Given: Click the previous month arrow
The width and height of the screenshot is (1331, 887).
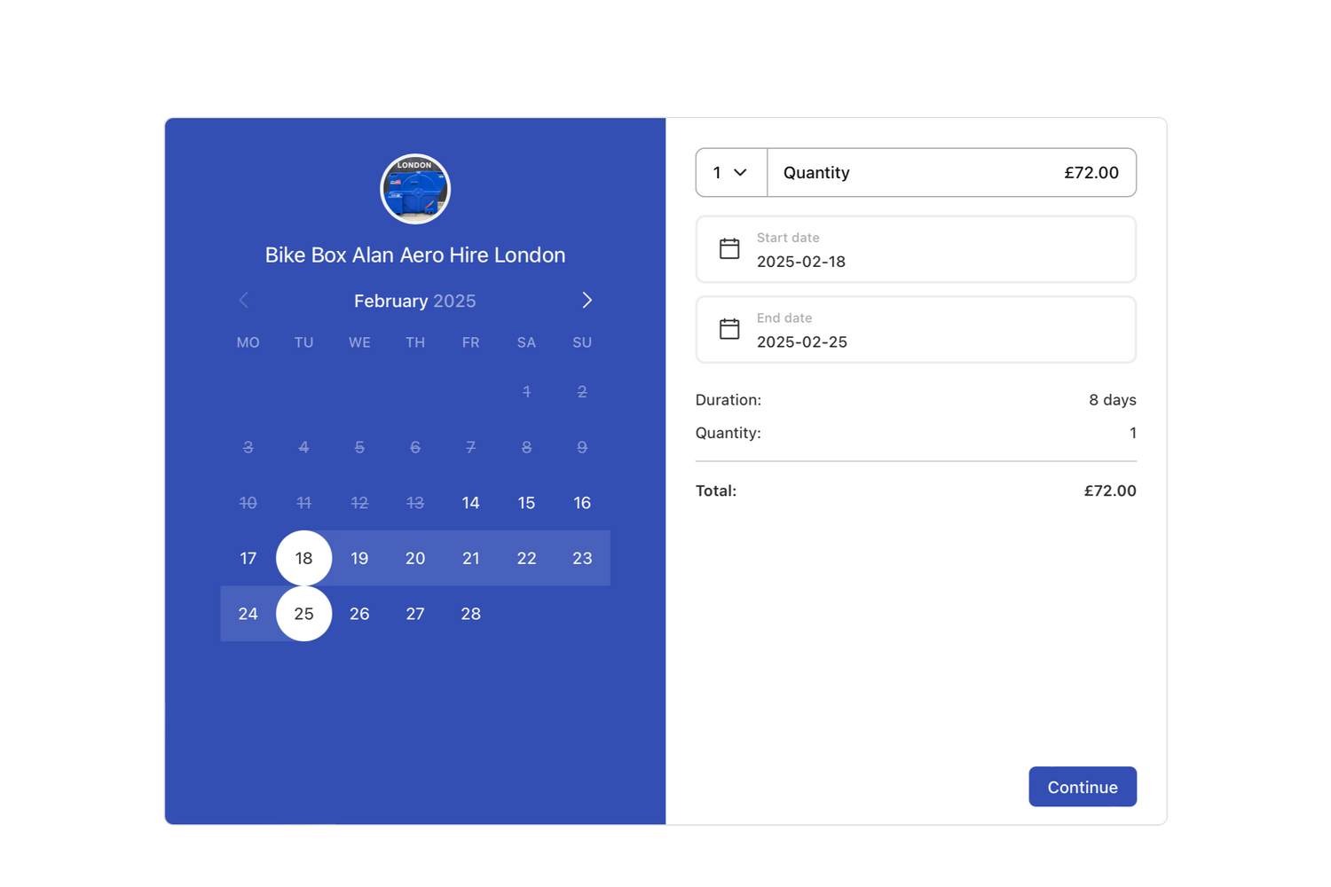Looking at the screenshot, I should tap(244, 301).
